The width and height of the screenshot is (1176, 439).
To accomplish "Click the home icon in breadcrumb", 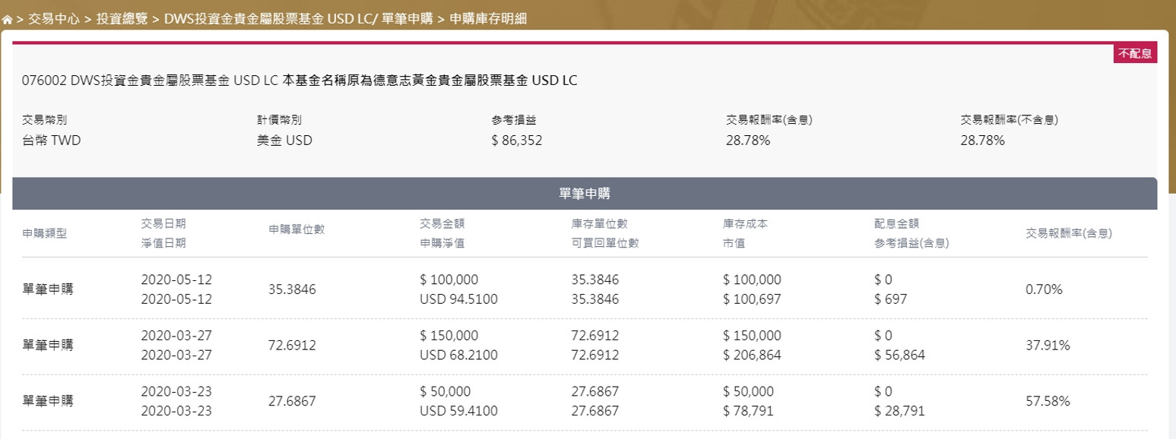I will (x=8, y=20).
